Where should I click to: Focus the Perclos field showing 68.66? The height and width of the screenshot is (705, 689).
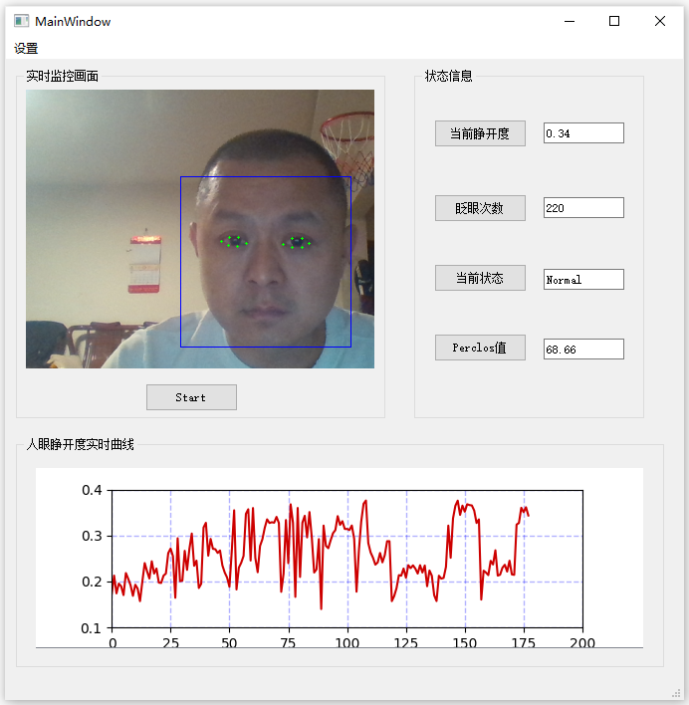[583, 349]
